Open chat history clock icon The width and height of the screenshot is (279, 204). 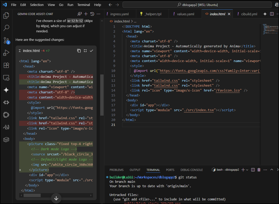[92, 14]
